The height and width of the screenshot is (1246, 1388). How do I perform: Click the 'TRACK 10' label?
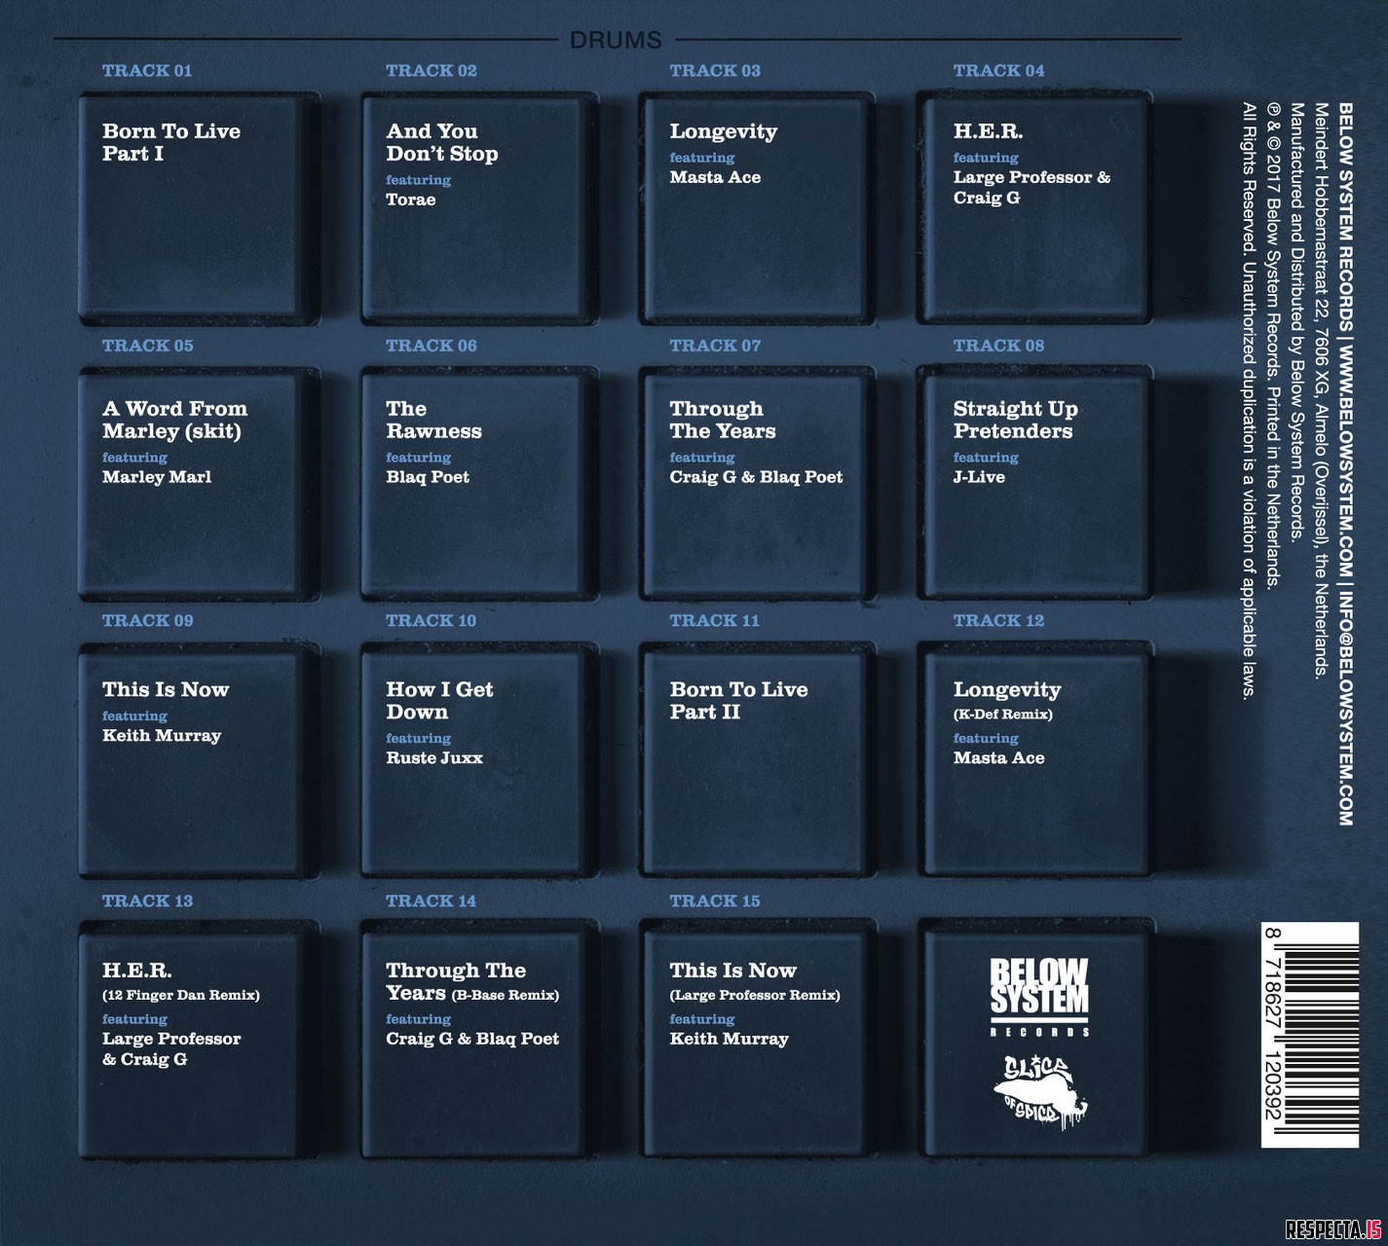[x=431, y=620]
